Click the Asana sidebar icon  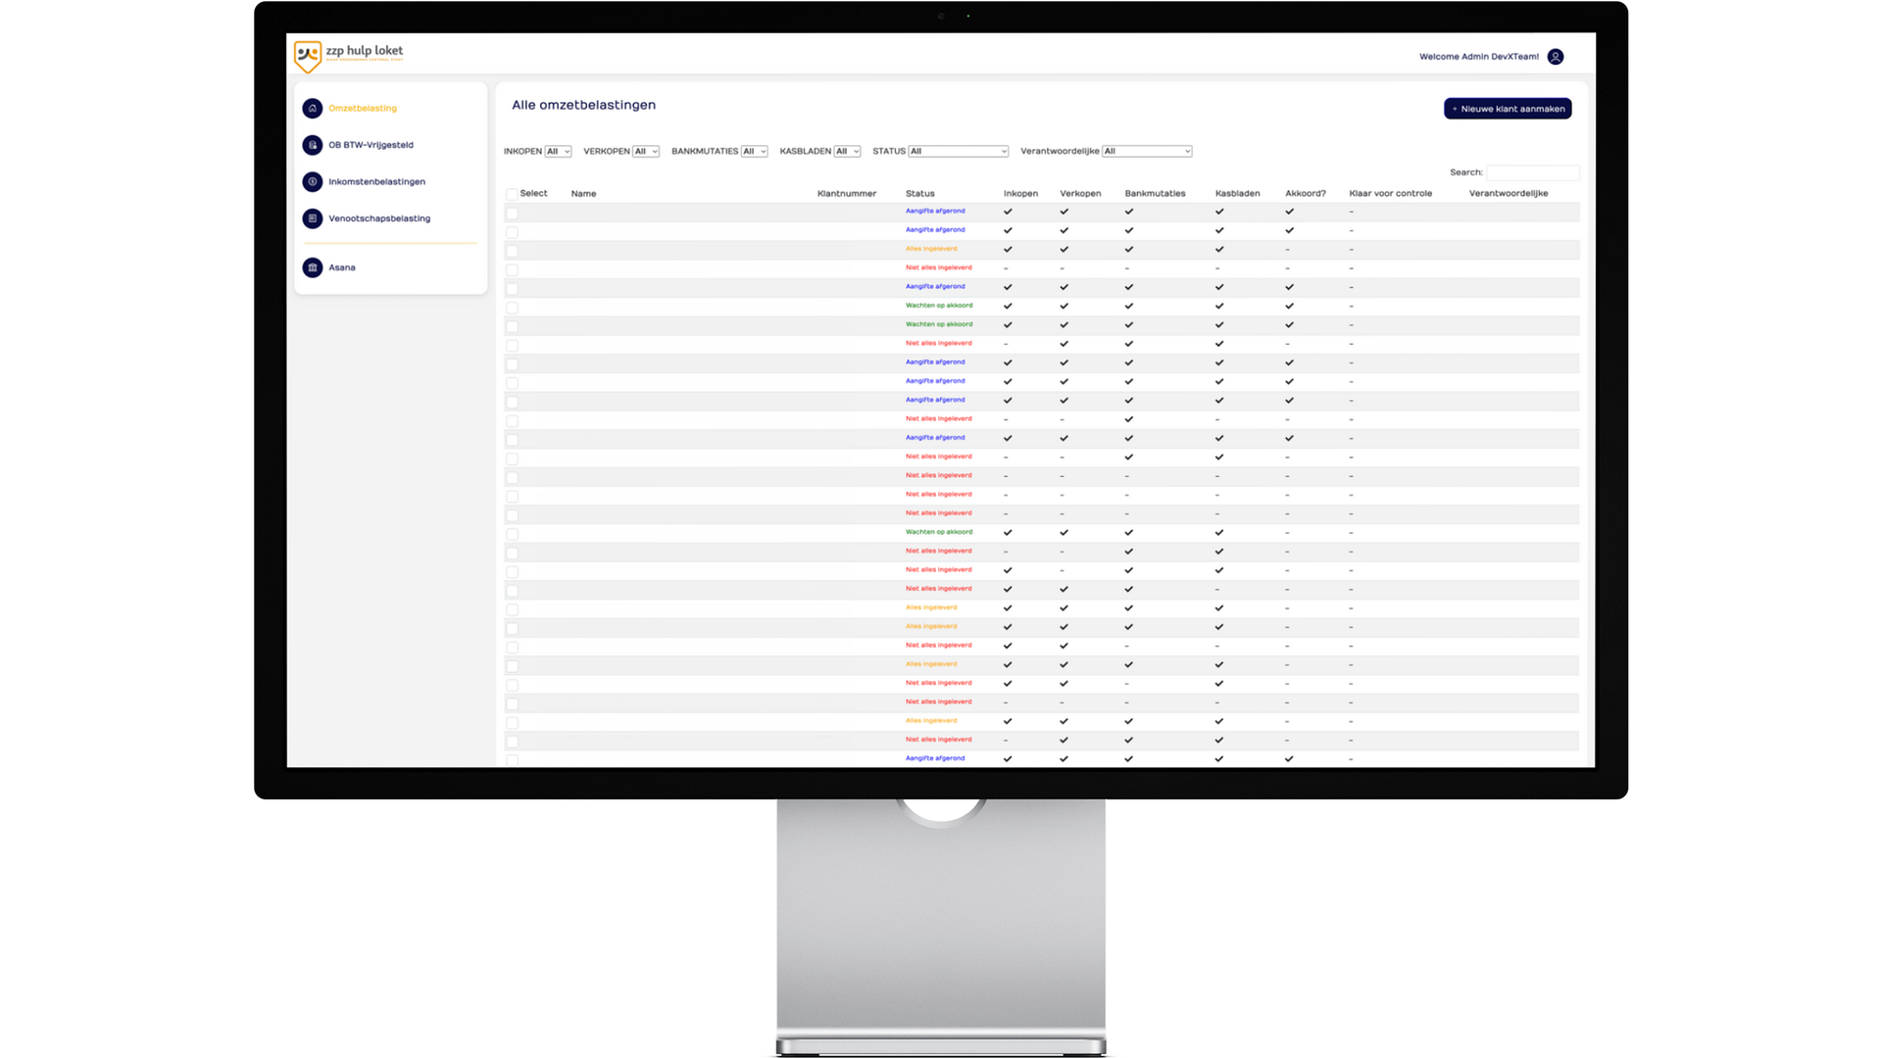pyautogui.click(x=312, y=267)
